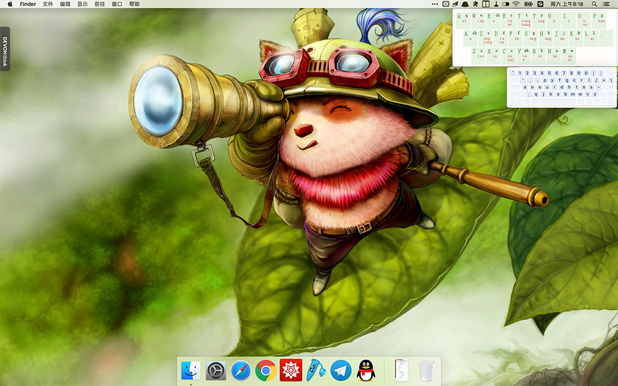Open the 文件 menu
The width and height of the screenshot is (618, 386).
[x=48, y=4]
